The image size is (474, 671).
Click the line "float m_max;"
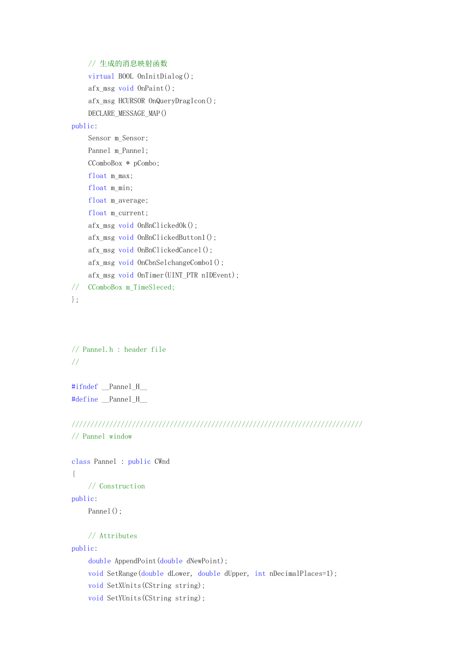click(111, 176)
